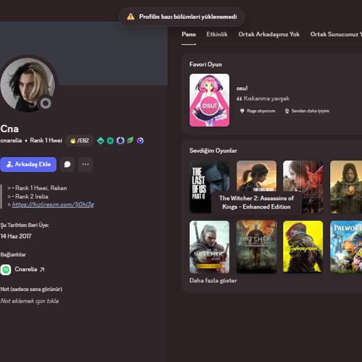Switch to the Etkinlik tab
362x362 pixels.
tap(217, 34)
